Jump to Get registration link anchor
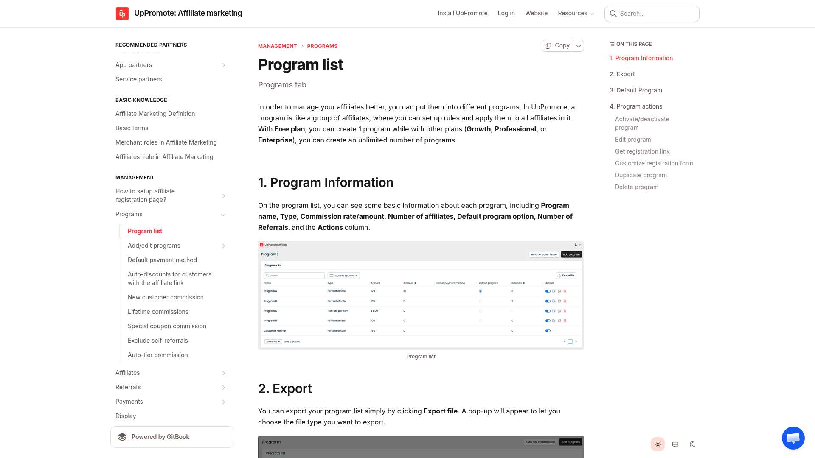This screenshot has height=458, width=815. click(x=642, y=151)
